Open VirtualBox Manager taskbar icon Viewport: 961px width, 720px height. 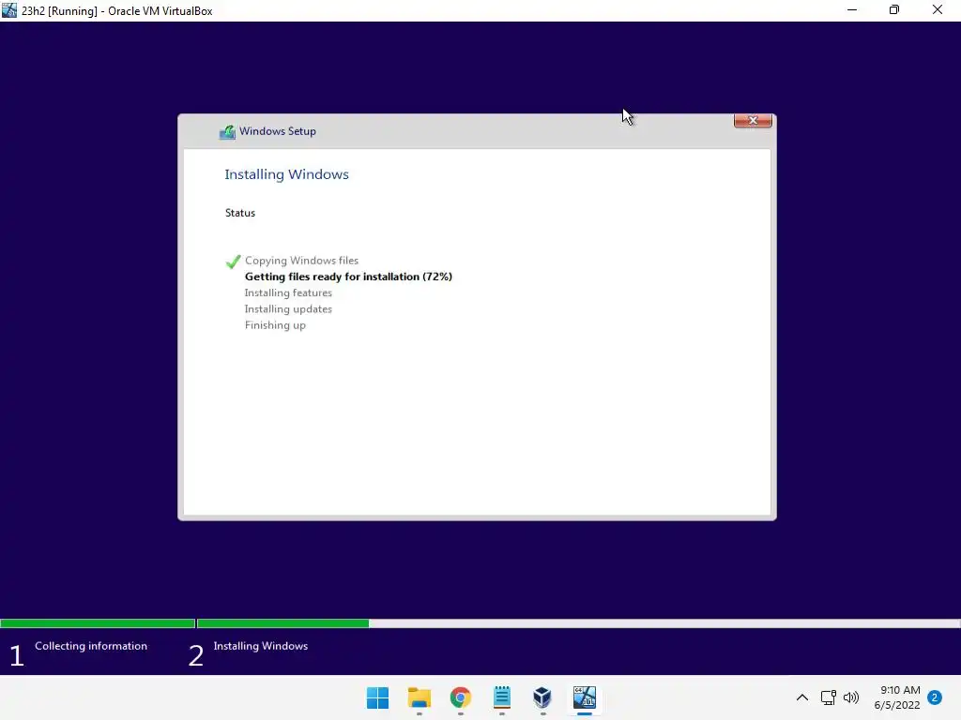(543, 697)
